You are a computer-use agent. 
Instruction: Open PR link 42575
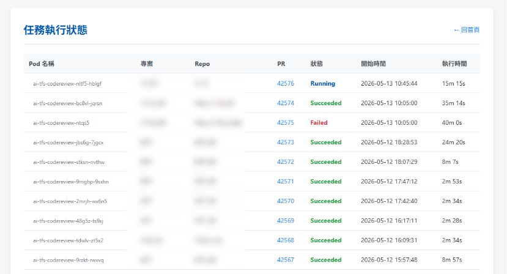coord(286,122)
